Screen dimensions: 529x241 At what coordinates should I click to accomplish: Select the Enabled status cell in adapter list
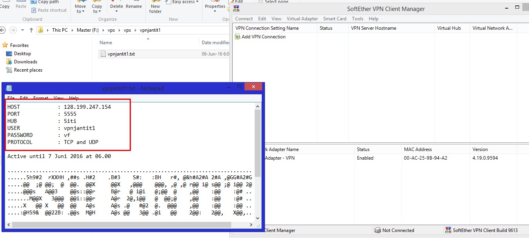click(x=365, y=158)
